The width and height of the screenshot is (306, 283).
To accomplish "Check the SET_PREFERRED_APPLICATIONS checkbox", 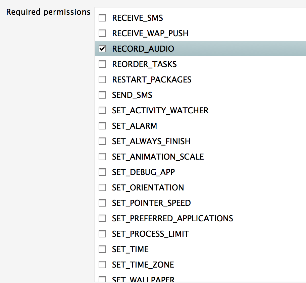I will coord(102,218).
